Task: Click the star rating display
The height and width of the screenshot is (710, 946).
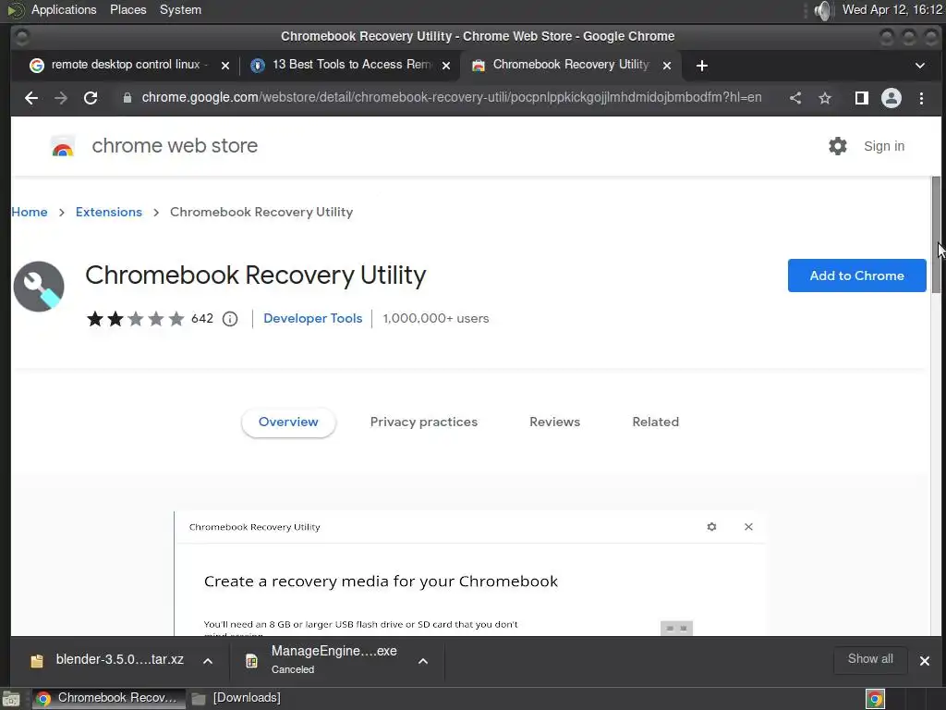Action: click(135, 318)
